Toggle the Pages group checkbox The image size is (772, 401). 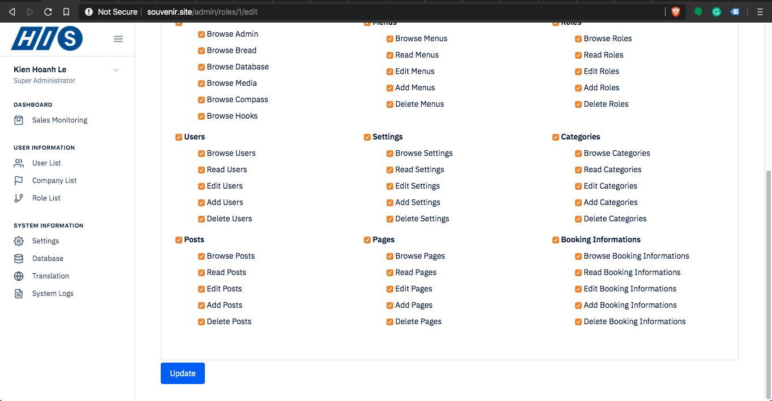367,240
